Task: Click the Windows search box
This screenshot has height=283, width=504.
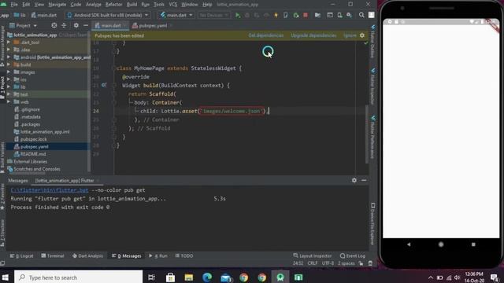Action: pos(78,277)
